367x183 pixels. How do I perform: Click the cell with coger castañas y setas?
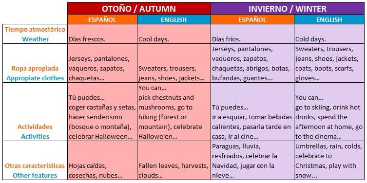[102, 112]
